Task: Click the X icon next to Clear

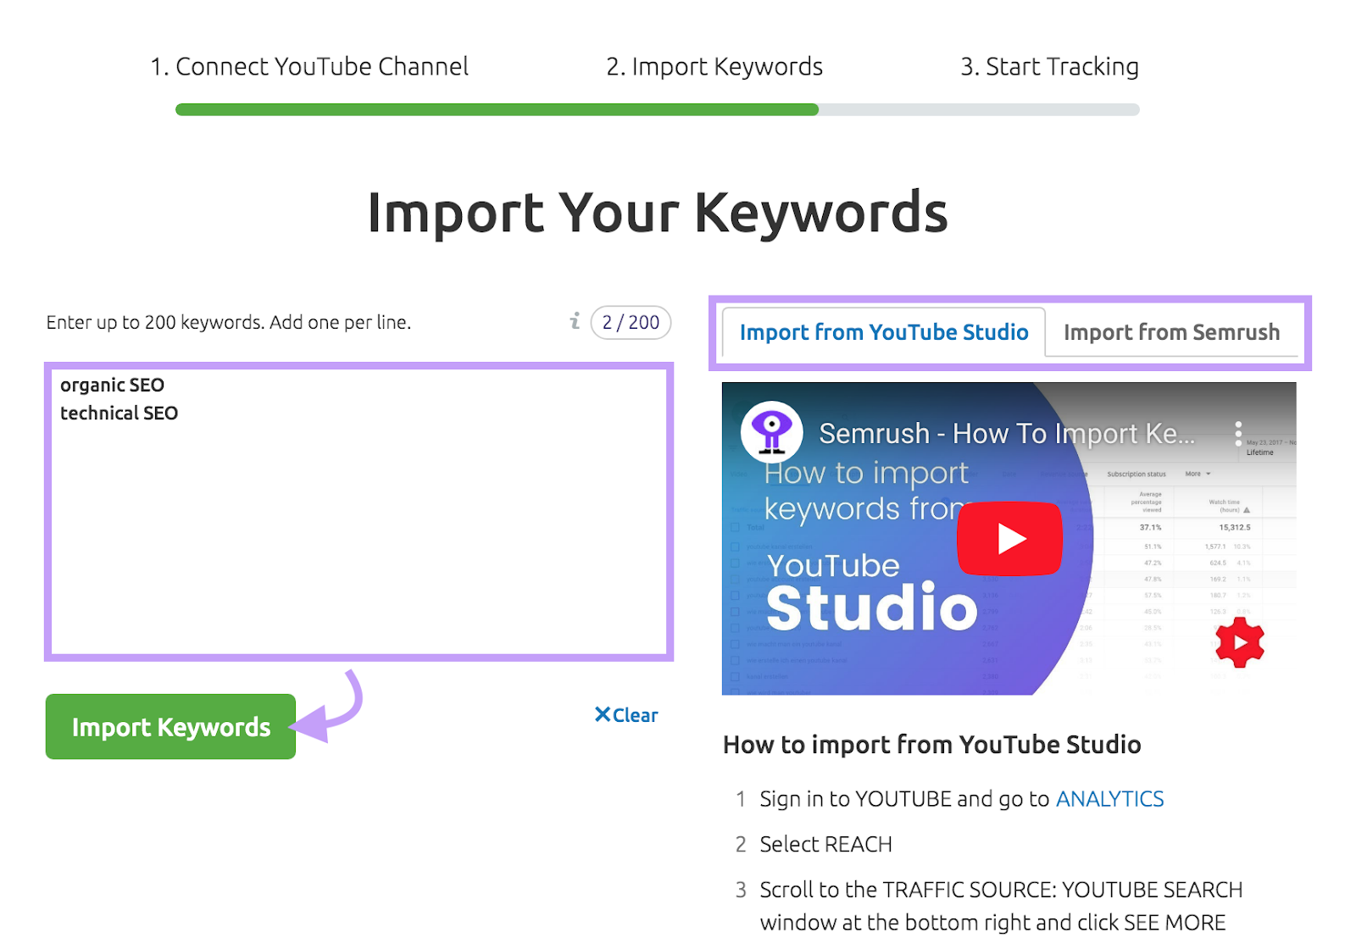Action: pyautogui.click(x=602, y=714)
